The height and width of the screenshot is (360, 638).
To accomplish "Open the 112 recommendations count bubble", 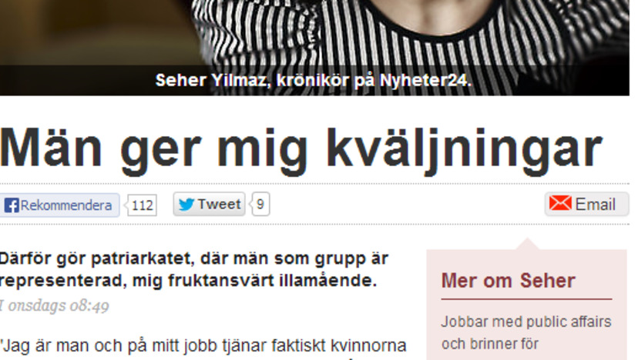I will tap(142, 205).
